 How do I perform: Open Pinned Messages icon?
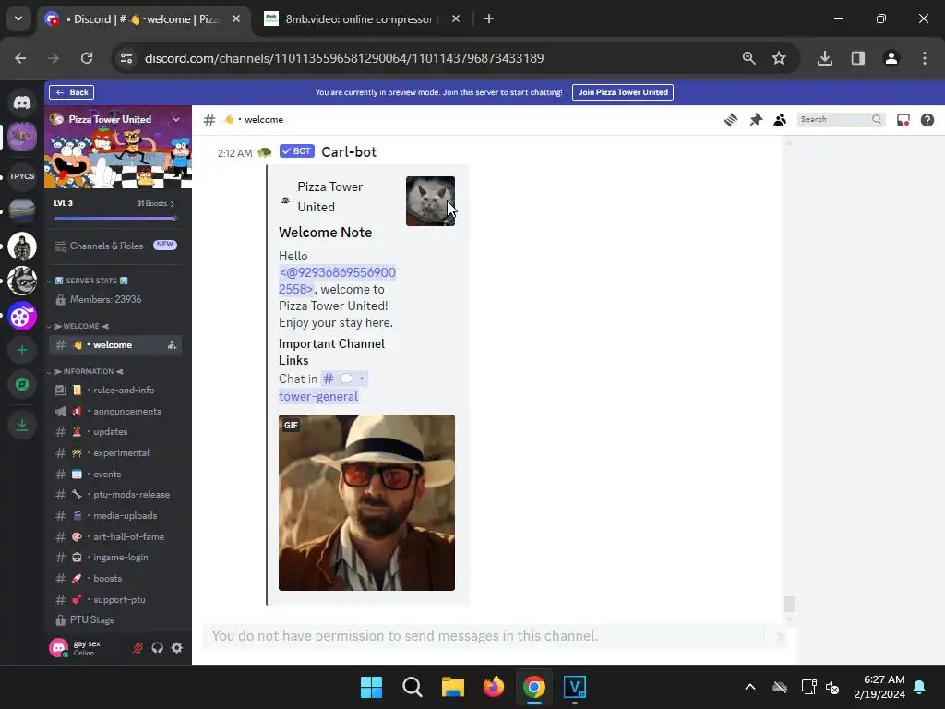tap(756, 120)
